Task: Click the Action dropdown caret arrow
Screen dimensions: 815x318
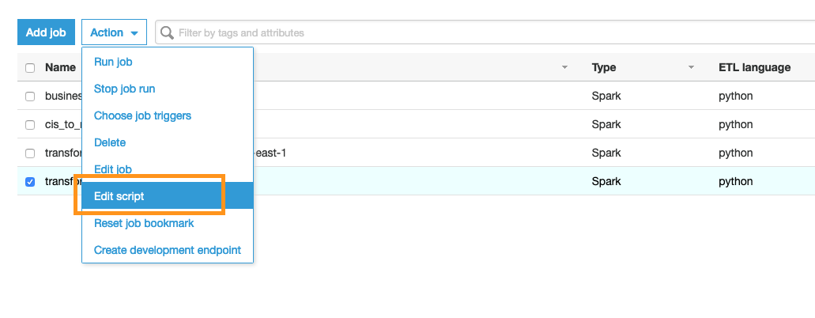Action: 134,33
